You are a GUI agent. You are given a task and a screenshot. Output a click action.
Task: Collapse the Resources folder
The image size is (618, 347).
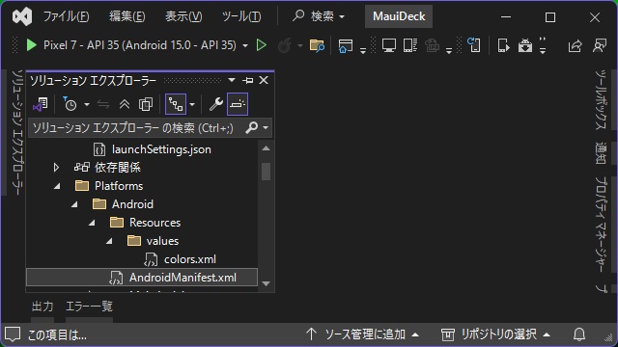click(x=93, y=223)
